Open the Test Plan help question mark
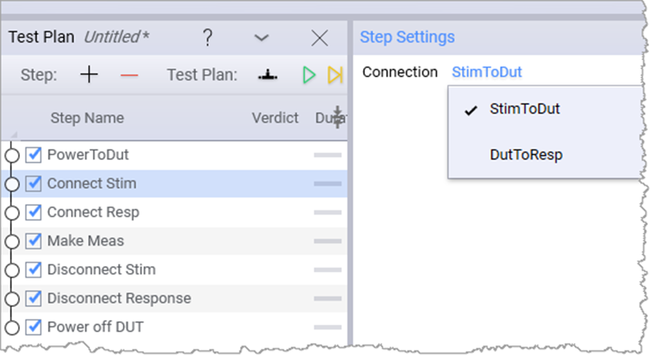This screenshot has width=651, height=356. 207,37
